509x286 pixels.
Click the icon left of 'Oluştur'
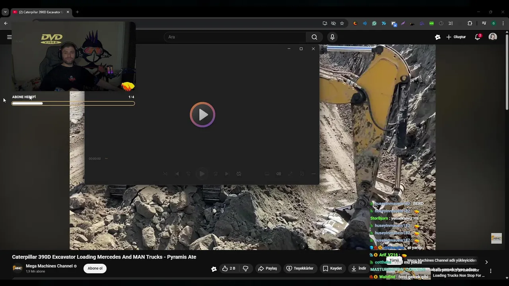click(438, 37)
